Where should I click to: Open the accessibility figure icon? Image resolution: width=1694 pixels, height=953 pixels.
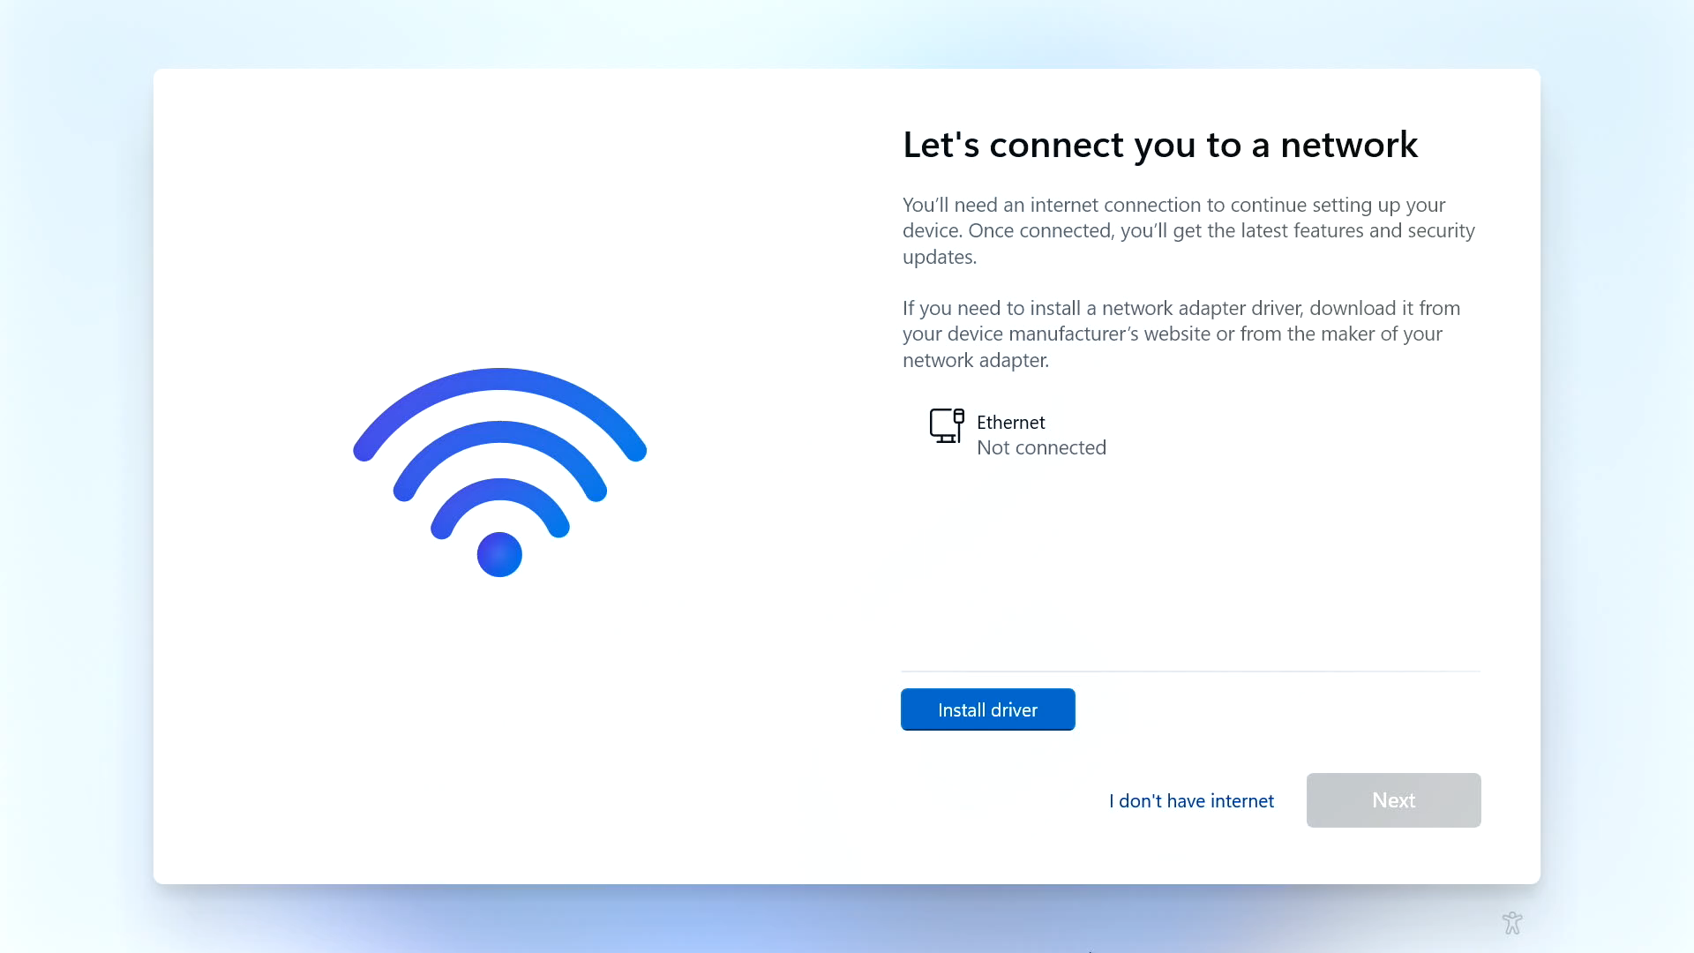tap(1512, 923)
